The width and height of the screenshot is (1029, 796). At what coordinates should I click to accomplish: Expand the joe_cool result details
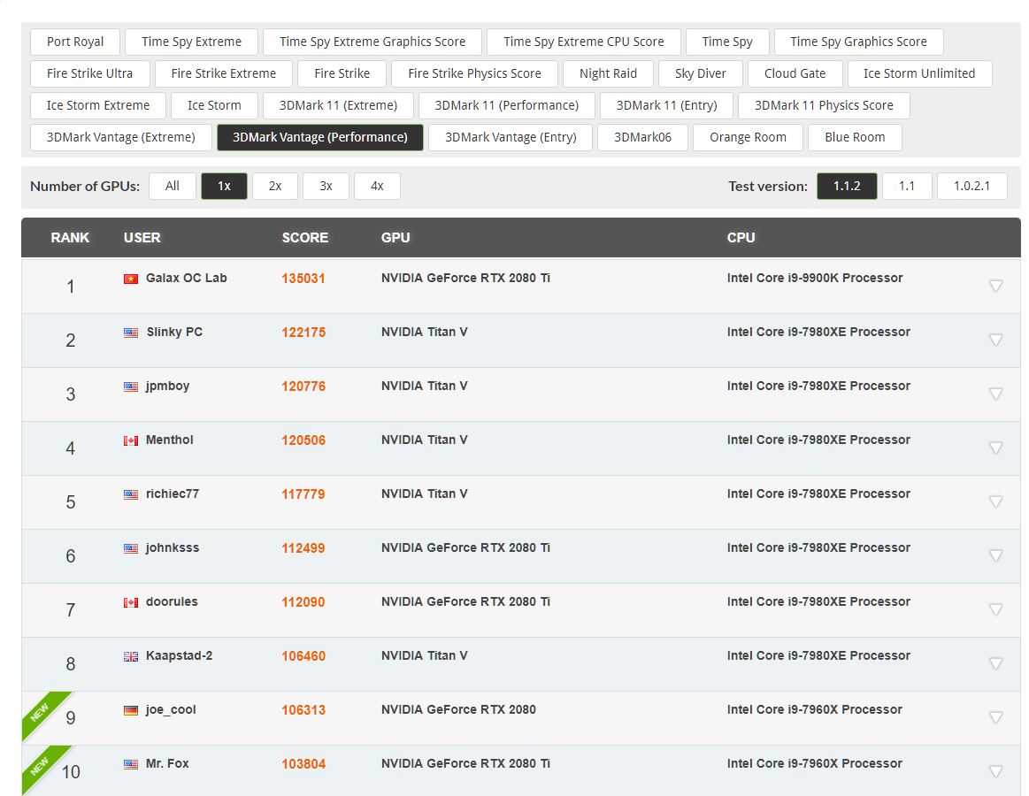pos(995,716)
